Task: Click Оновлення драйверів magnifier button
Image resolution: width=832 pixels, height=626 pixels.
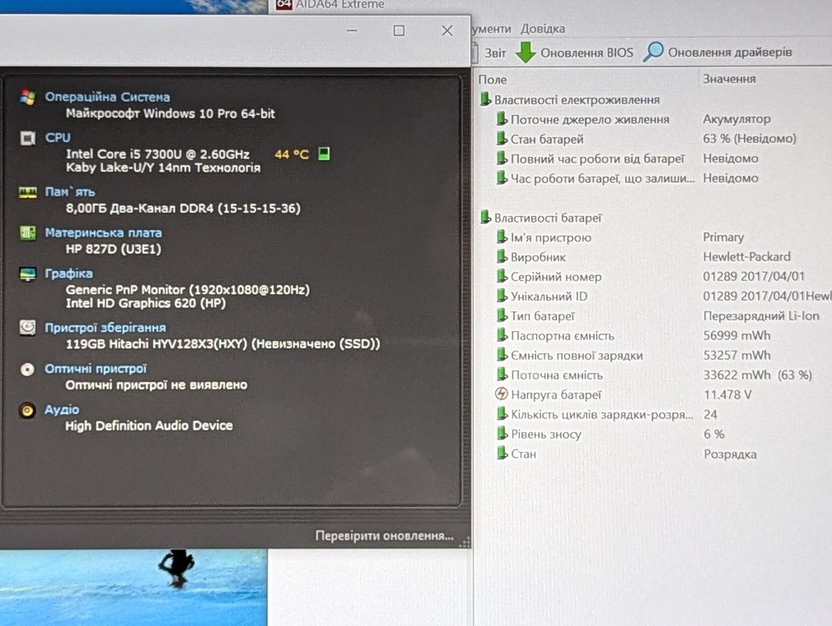Action: coord(718,52)
